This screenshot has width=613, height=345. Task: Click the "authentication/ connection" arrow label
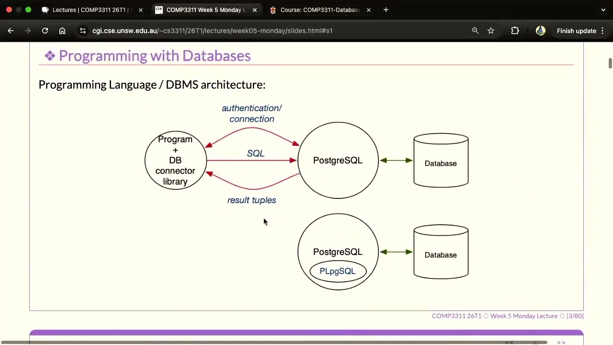[252, 114]
